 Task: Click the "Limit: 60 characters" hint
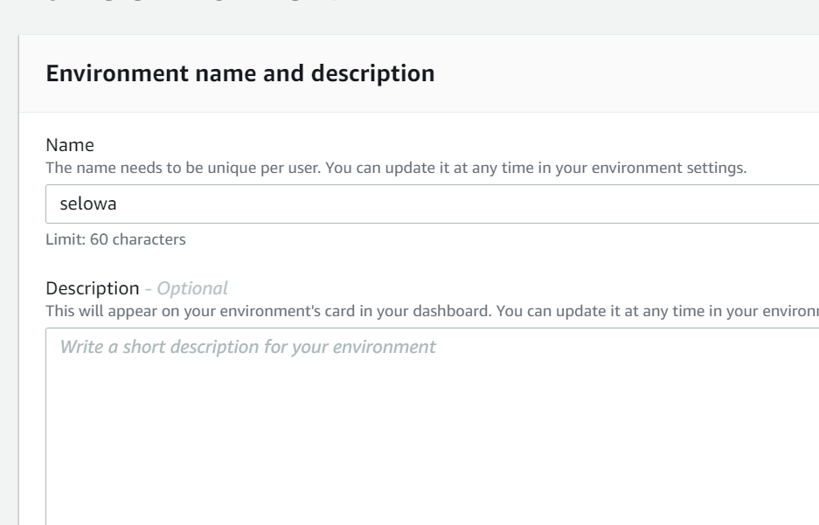click(115, 239)
